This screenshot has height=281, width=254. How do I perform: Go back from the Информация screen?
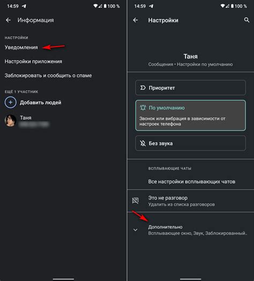[8, 20]
